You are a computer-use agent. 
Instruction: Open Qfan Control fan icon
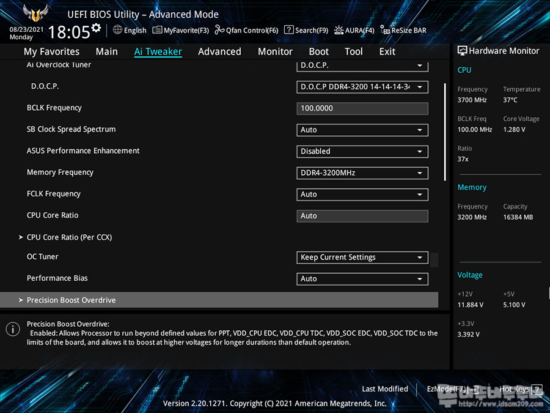pyautogui.click(x=219, y=29)
